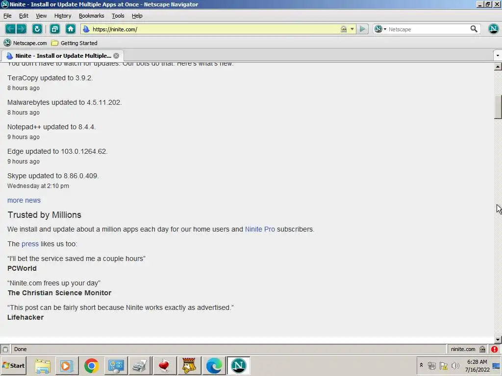Go to the home page via house icon
502x376 pixels.
point(71,29)
